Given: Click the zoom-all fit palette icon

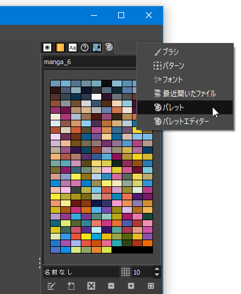Looking at the screenshot, I should [x=151, y=286].
